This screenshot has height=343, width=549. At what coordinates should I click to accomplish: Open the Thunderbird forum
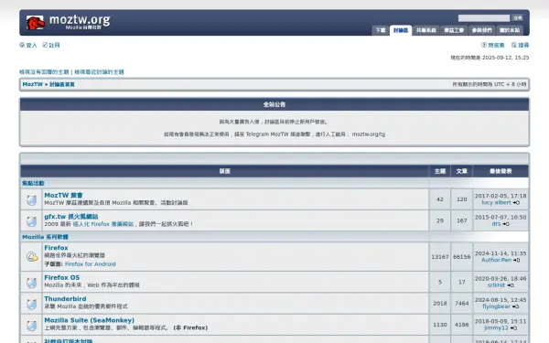coord(65,299)
